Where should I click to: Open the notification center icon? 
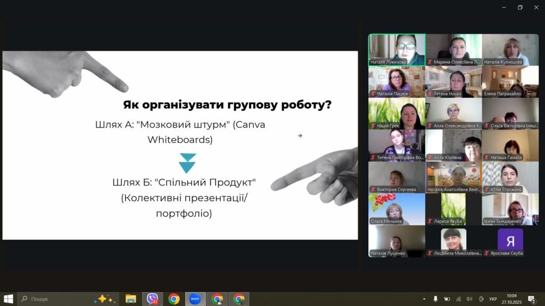click(x=531, y=299)
